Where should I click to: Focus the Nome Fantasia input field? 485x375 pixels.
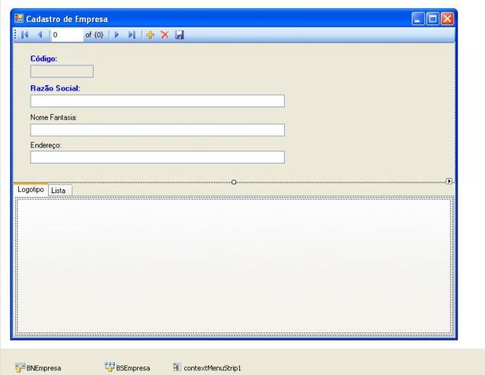pos(158,130)
